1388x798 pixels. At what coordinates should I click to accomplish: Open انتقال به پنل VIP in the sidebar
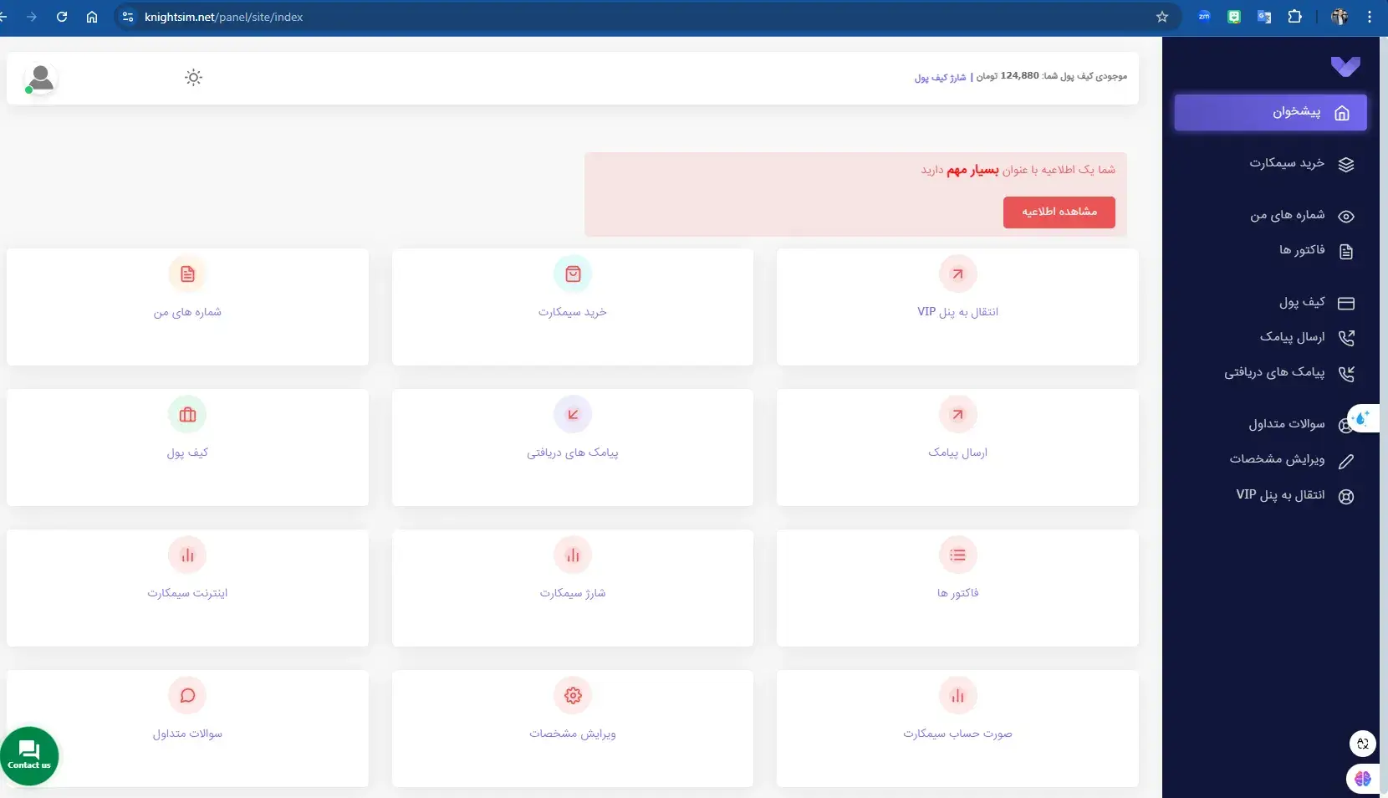coord(1280,494)
